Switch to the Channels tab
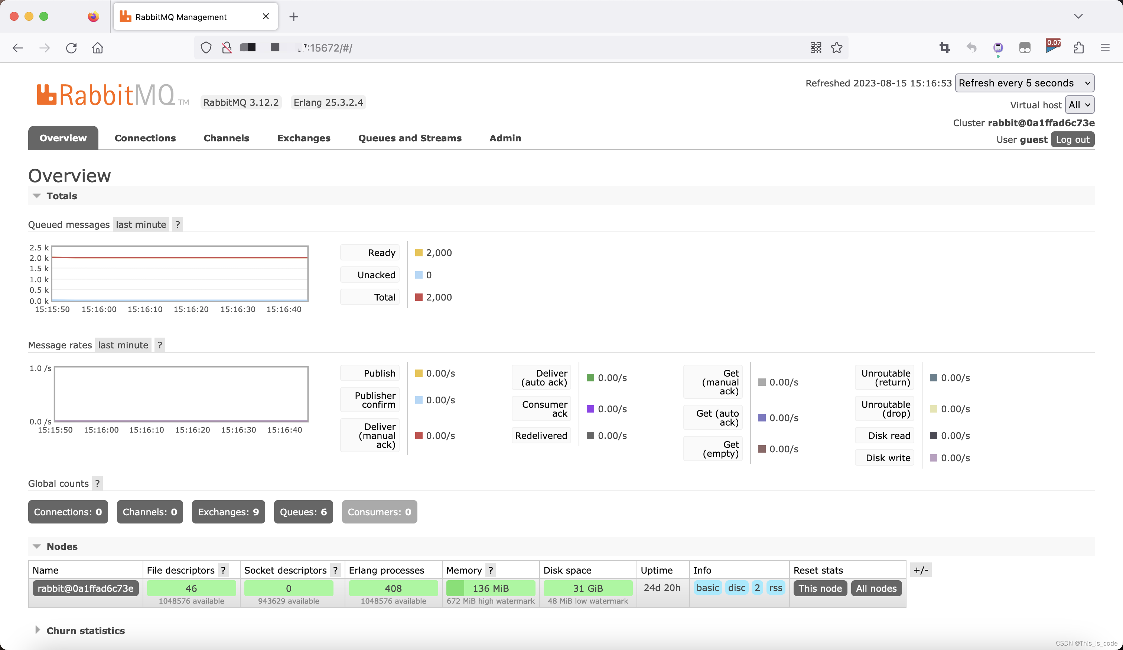The image size is (1123, 650). [x=227, y=138]
